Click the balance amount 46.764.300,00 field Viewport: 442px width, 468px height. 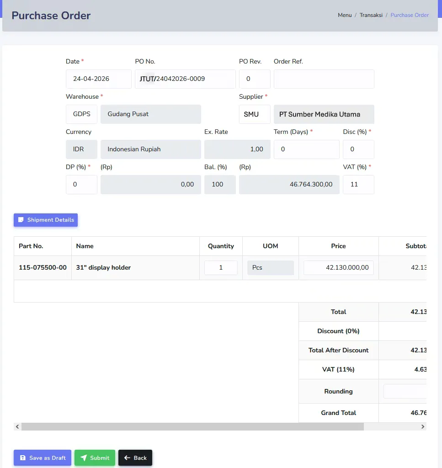(x=289, y=185)
